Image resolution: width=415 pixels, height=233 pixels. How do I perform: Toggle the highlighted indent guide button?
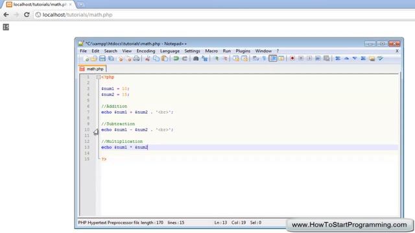(x=273, y=58)
